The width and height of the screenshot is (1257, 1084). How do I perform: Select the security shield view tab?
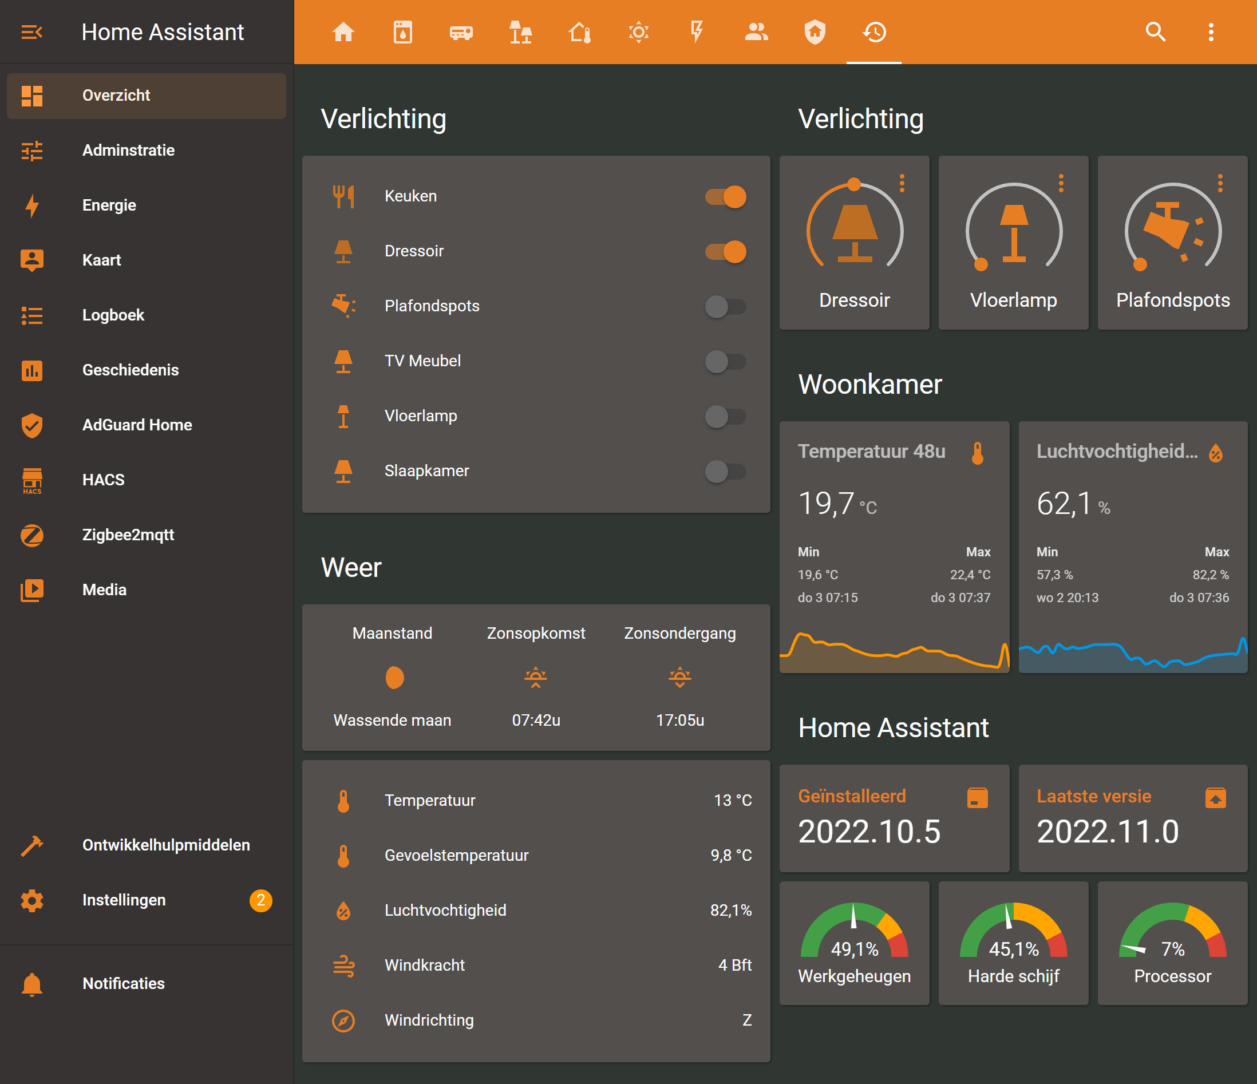[815, 31]
